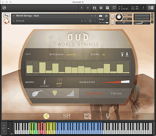Save the current snapshot
The width and height of the screenshot is (156, 136).
point(90,21)
